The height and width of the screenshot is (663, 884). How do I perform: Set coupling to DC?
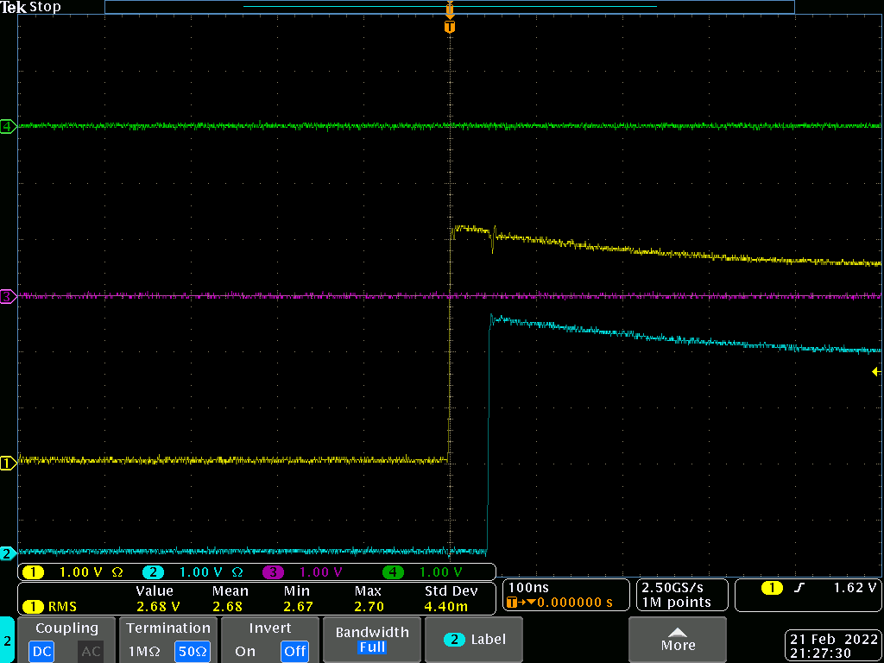41,651
